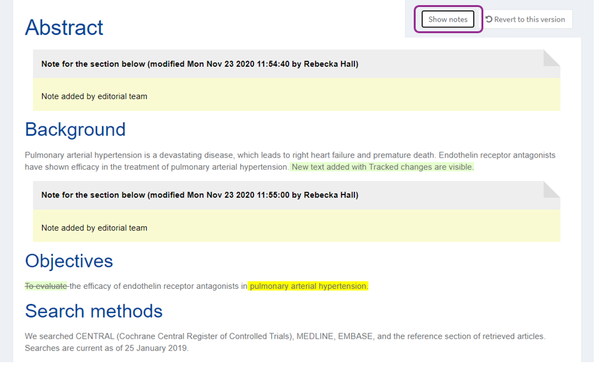Open the note header modified at 11:55:00
This screenshot has width=597, height=366.
pos(199,195)
